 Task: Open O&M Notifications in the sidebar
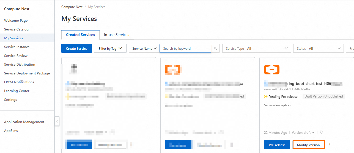tap(19, 82)
